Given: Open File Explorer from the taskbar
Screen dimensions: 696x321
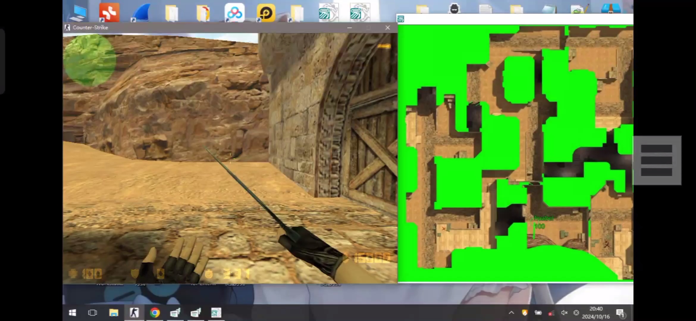Looking at the screenshot, I should tap(114, 313).
